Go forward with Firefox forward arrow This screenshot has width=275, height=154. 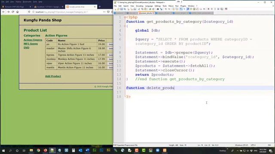point(8,12)
